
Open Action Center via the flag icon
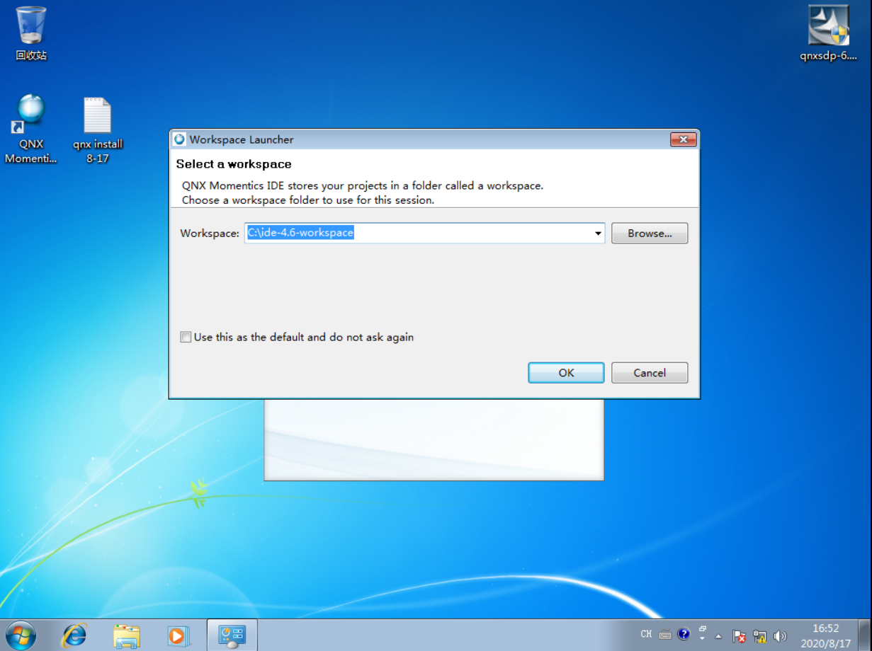click(739, 635)
